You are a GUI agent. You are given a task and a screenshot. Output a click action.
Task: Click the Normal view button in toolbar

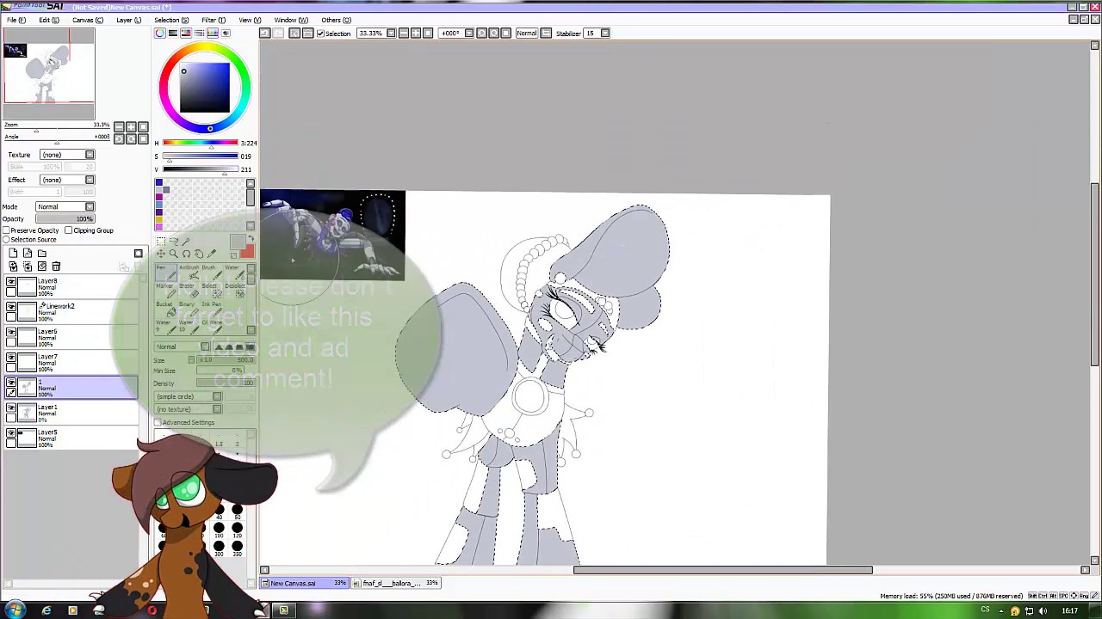tap(526, 33)
